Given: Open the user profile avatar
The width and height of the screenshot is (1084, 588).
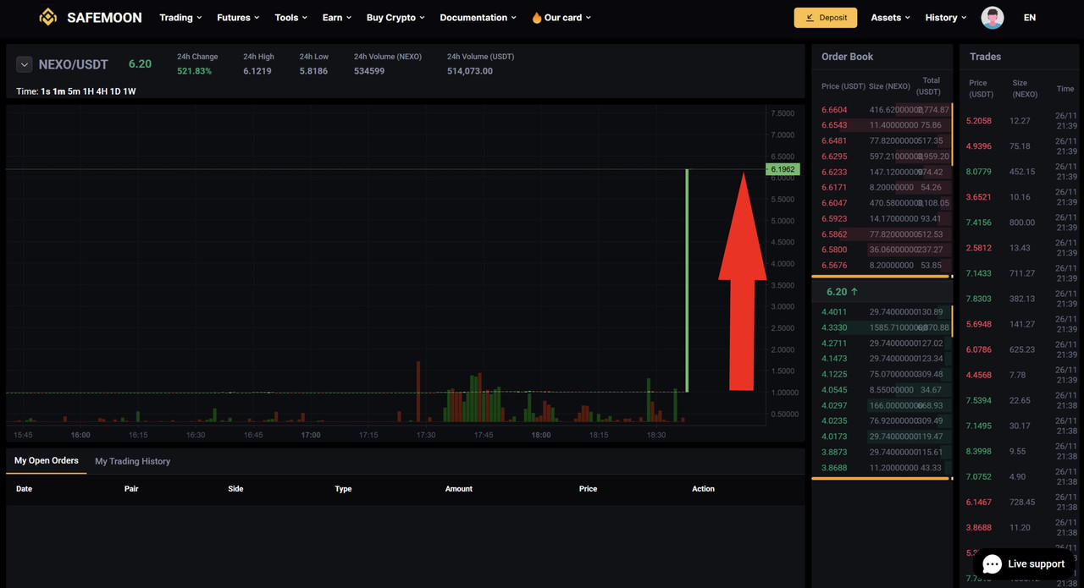Looking at the screenshot, I should click(x=993, y=17).
